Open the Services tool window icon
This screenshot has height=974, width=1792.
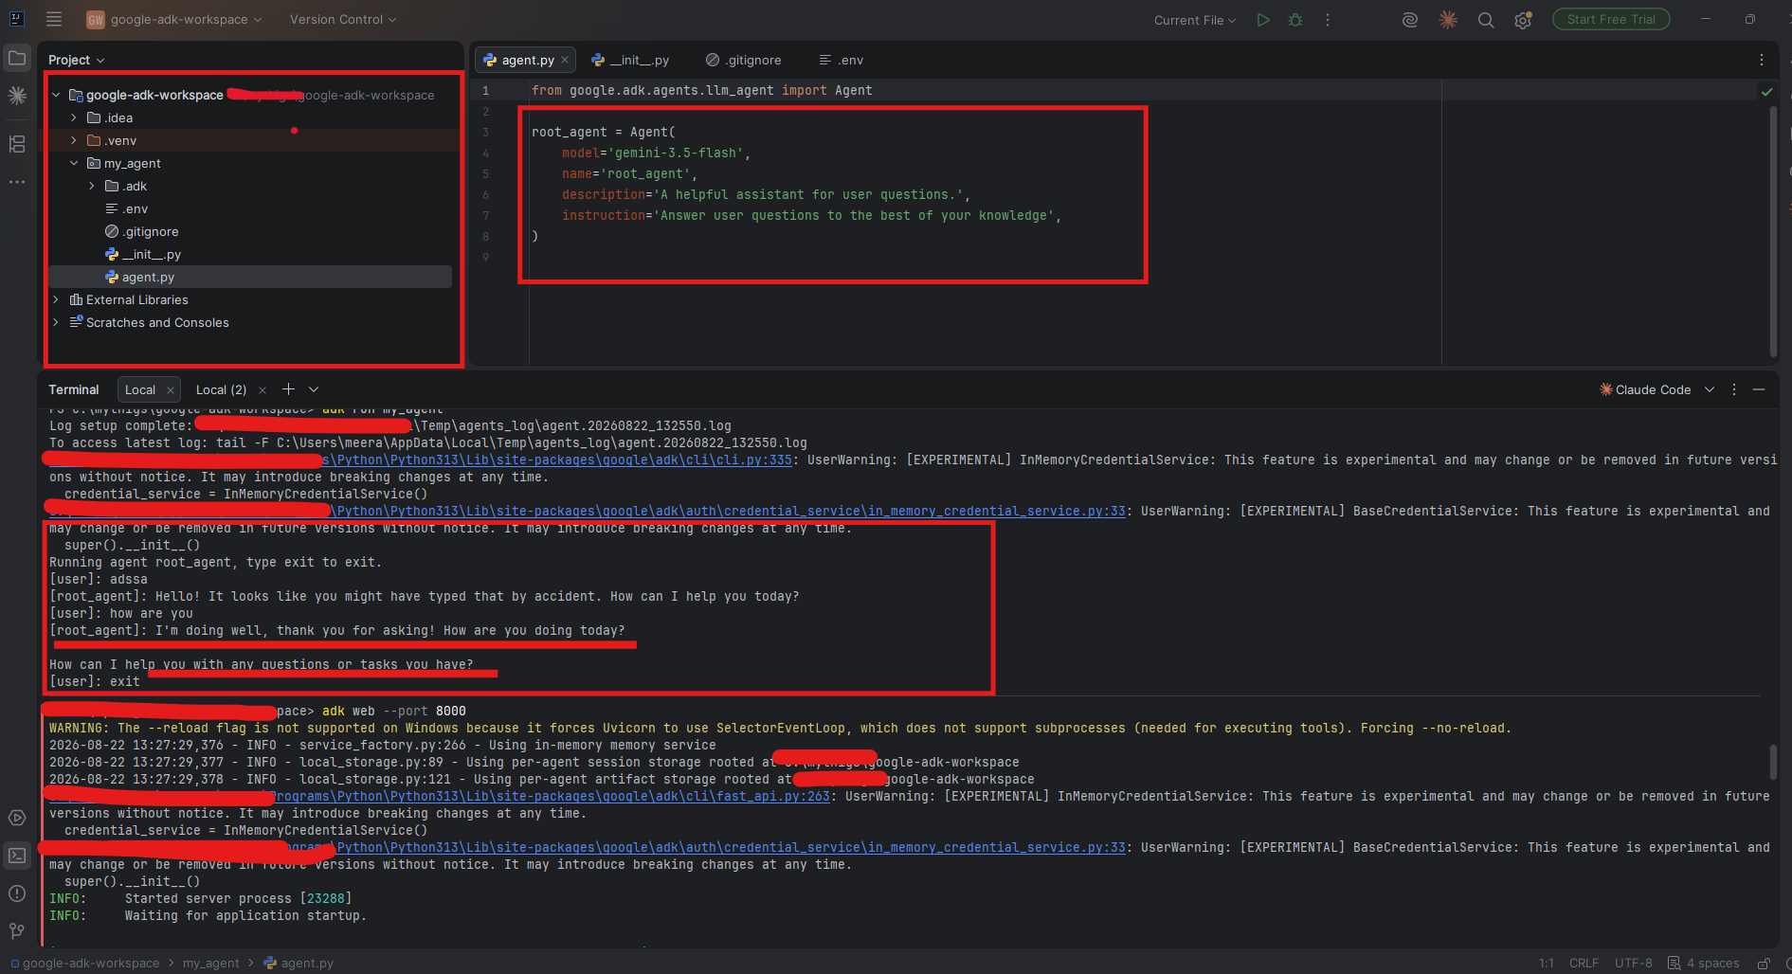[x=17, y=818]
